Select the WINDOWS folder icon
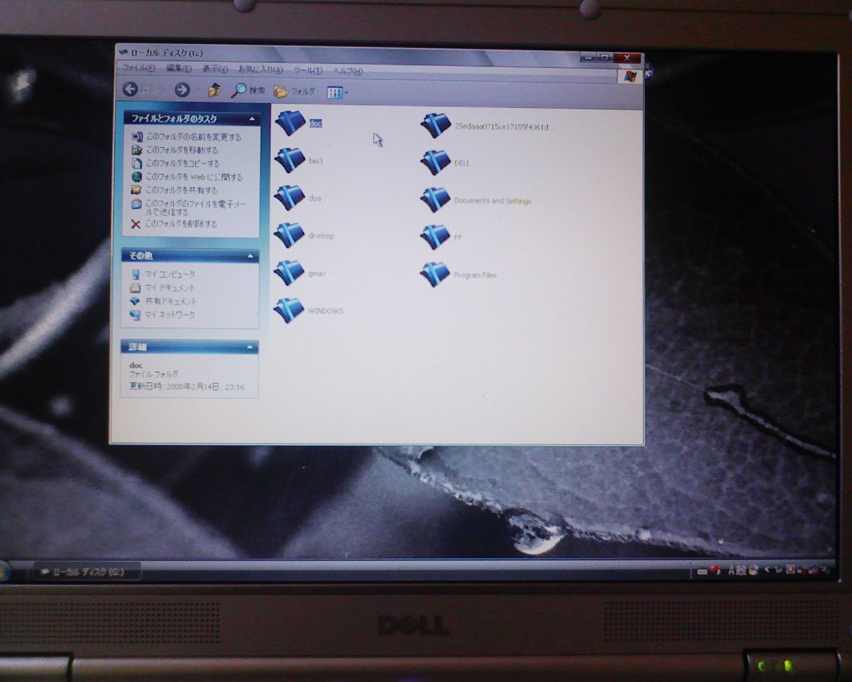Screen dimensions: 852x682 tap(289, 310)
